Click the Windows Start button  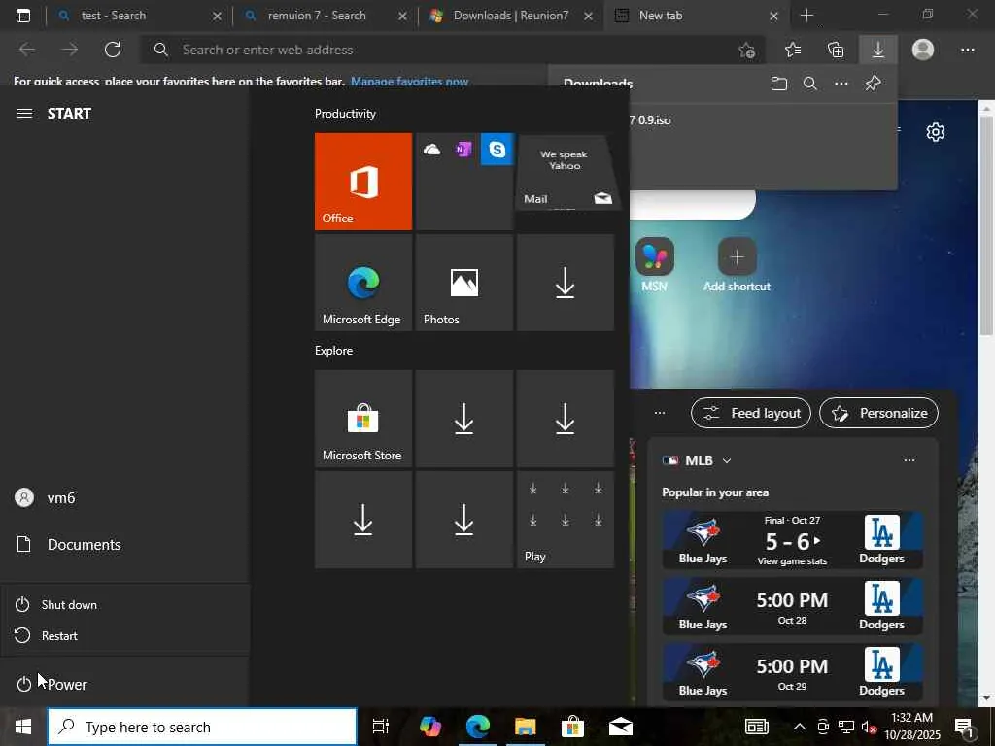click(23, 727)
